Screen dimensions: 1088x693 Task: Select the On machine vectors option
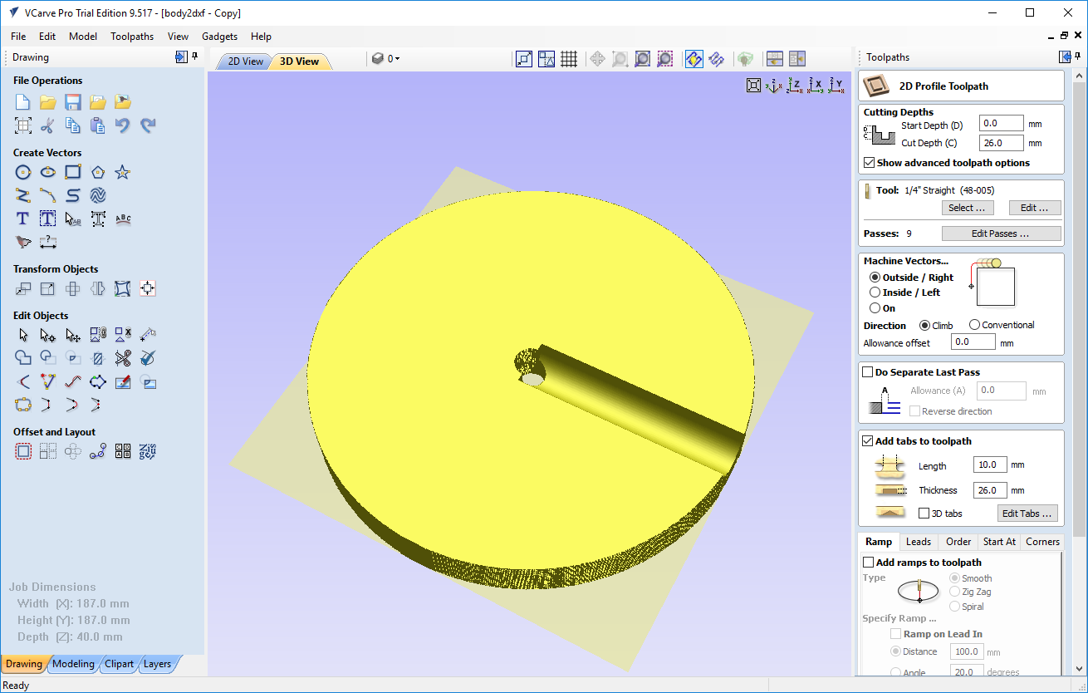coord(875,308)
